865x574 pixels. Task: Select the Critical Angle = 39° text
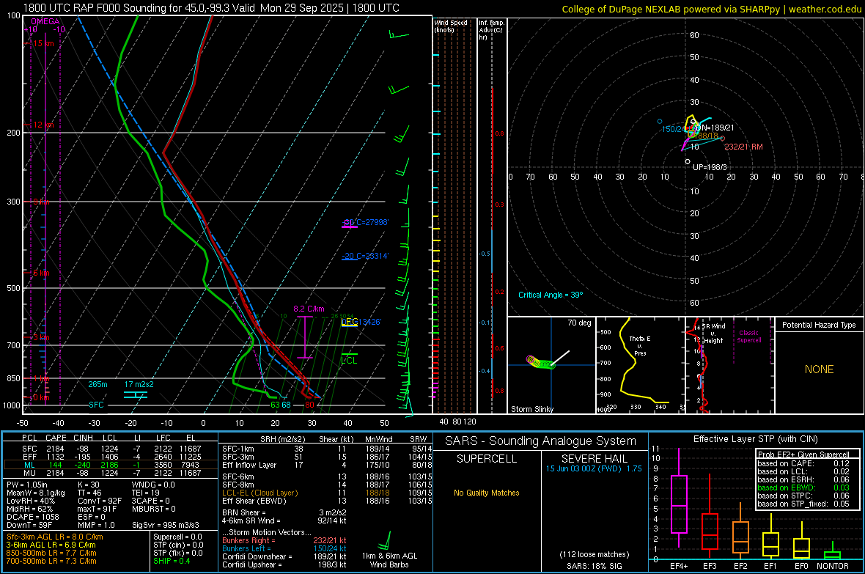click(x=551, y=295)
